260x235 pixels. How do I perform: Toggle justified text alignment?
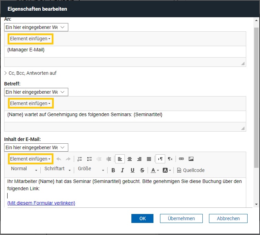(149, 159)
